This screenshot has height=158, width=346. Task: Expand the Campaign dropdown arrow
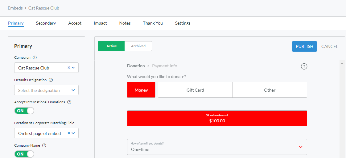click(x=73, y=68)
